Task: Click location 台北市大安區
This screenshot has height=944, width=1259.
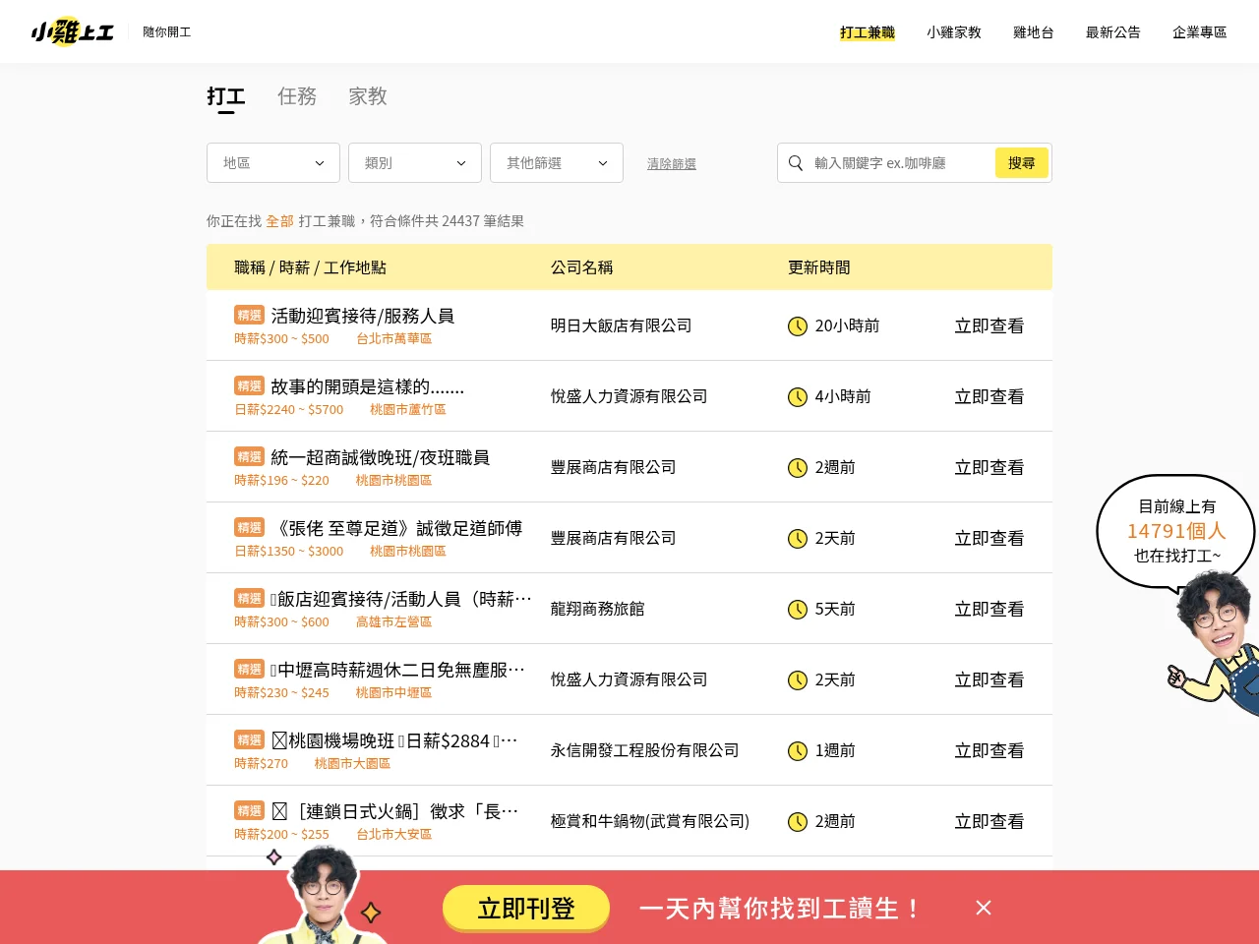Action: [x=394, y=834]
